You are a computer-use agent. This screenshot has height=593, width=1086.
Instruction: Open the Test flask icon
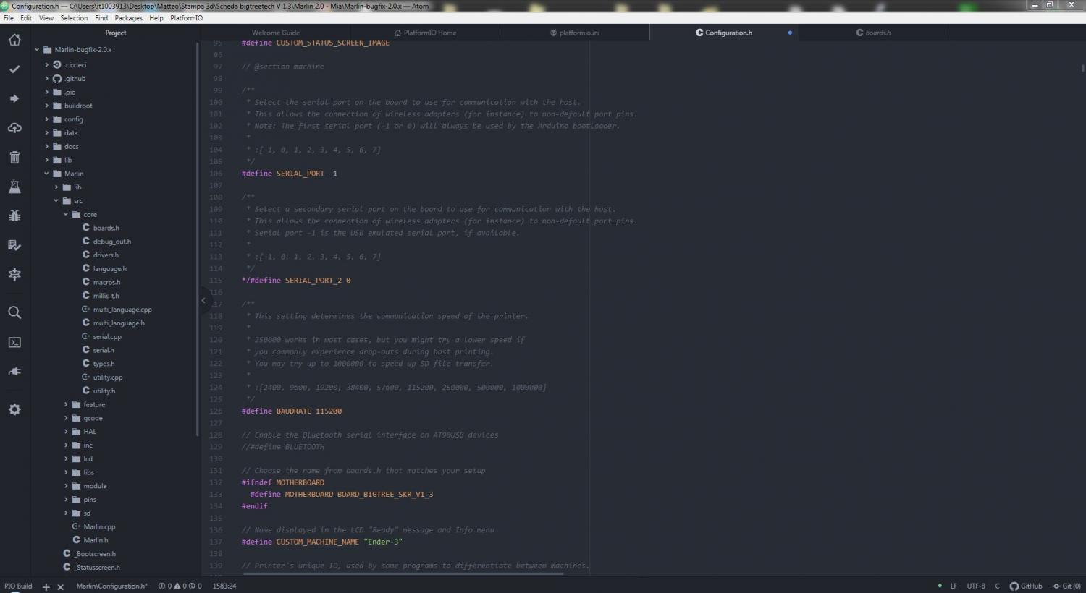click(14, 187)
